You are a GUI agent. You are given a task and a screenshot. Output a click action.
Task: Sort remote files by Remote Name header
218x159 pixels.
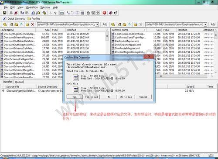coord(129,30)
